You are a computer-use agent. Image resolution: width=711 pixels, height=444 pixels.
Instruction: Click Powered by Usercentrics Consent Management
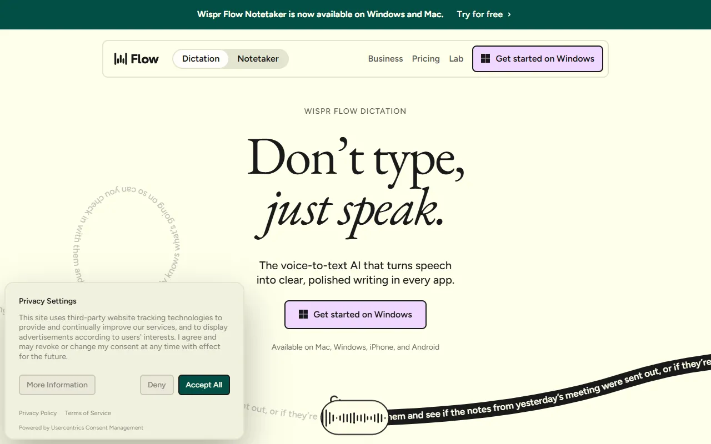tap(81, 428)
